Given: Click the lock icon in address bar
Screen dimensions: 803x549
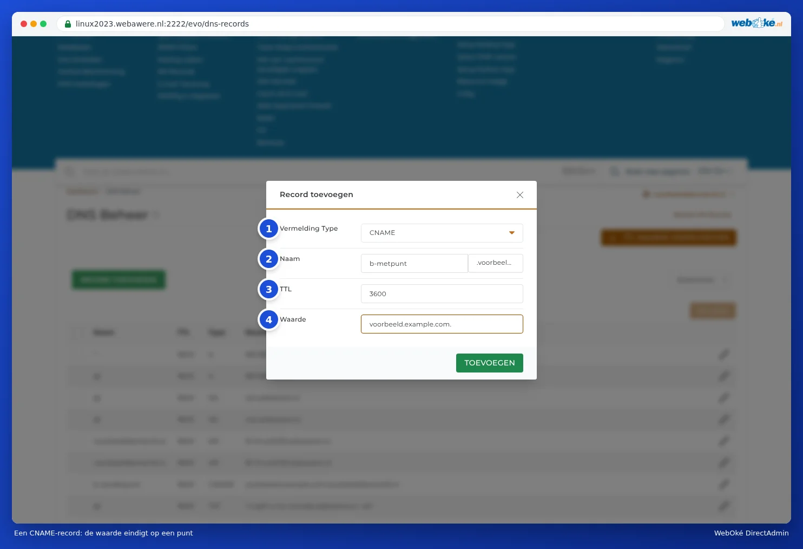Looking at the screenshot, I should tap(68, 24).
